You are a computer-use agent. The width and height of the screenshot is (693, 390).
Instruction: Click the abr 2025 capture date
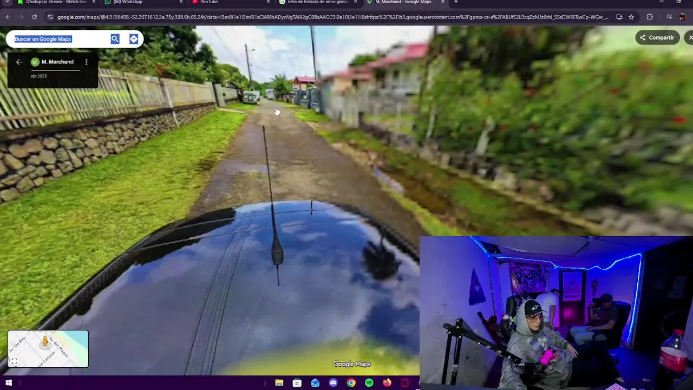click(38, 76)
